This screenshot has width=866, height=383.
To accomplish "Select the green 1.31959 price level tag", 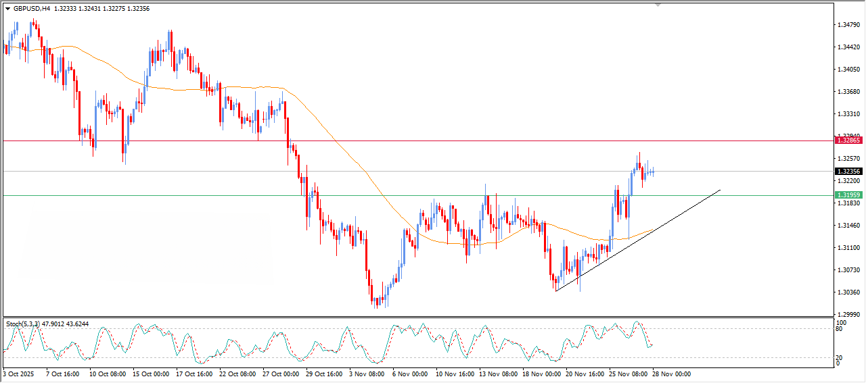I will [848, 195].
